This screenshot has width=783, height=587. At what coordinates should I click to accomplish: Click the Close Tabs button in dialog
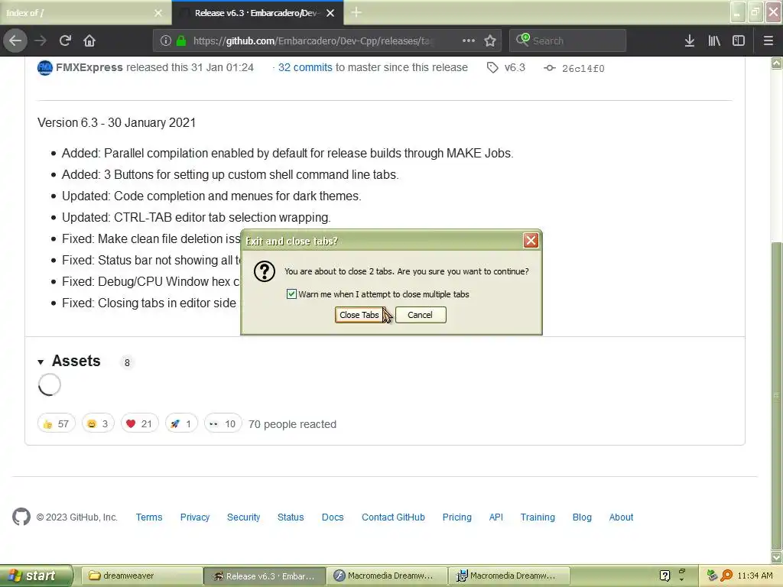click(x=359, y=315)
